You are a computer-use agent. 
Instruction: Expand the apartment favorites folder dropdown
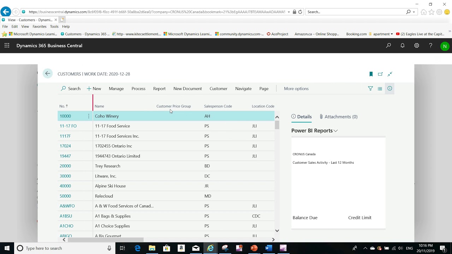click(x=392, y=34)
